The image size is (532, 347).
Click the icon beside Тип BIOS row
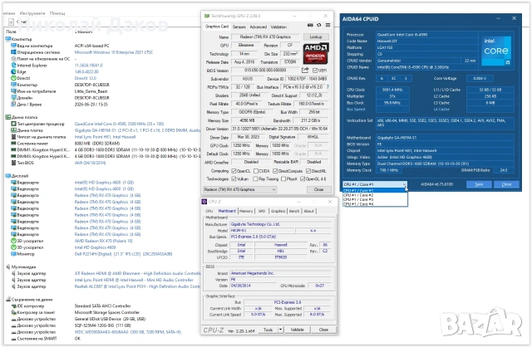pyautogui.click(x=13, y=163)
